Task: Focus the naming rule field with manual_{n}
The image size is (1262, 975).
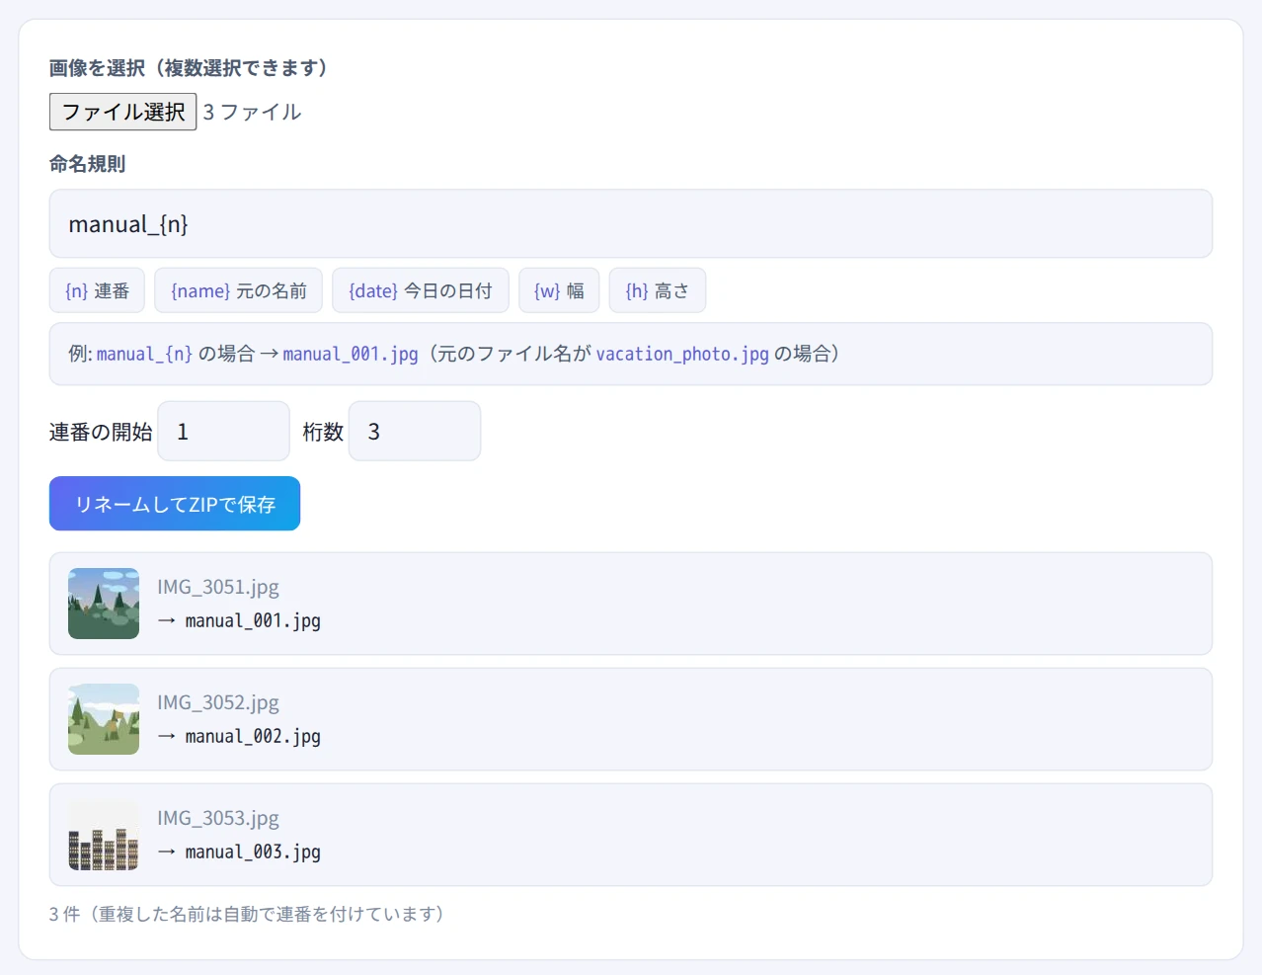Action: coord(631,224)
